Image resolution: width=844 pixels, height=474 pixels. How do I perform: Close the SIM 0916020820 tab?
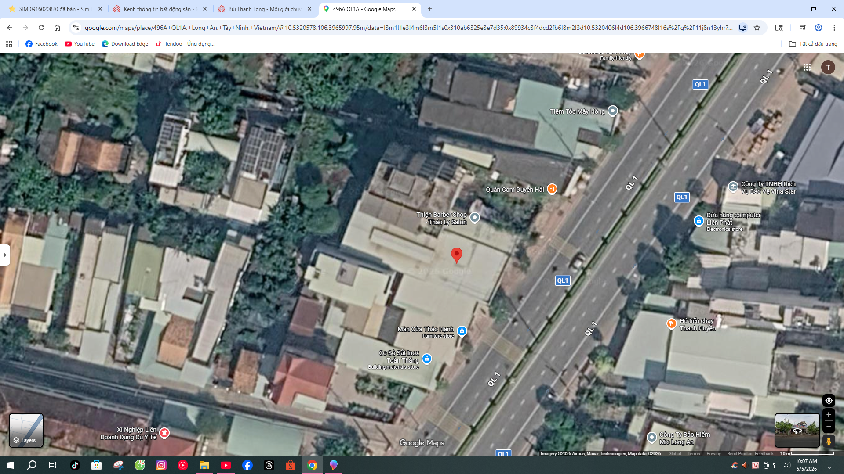pyautogui.click(x=100, y=9)
